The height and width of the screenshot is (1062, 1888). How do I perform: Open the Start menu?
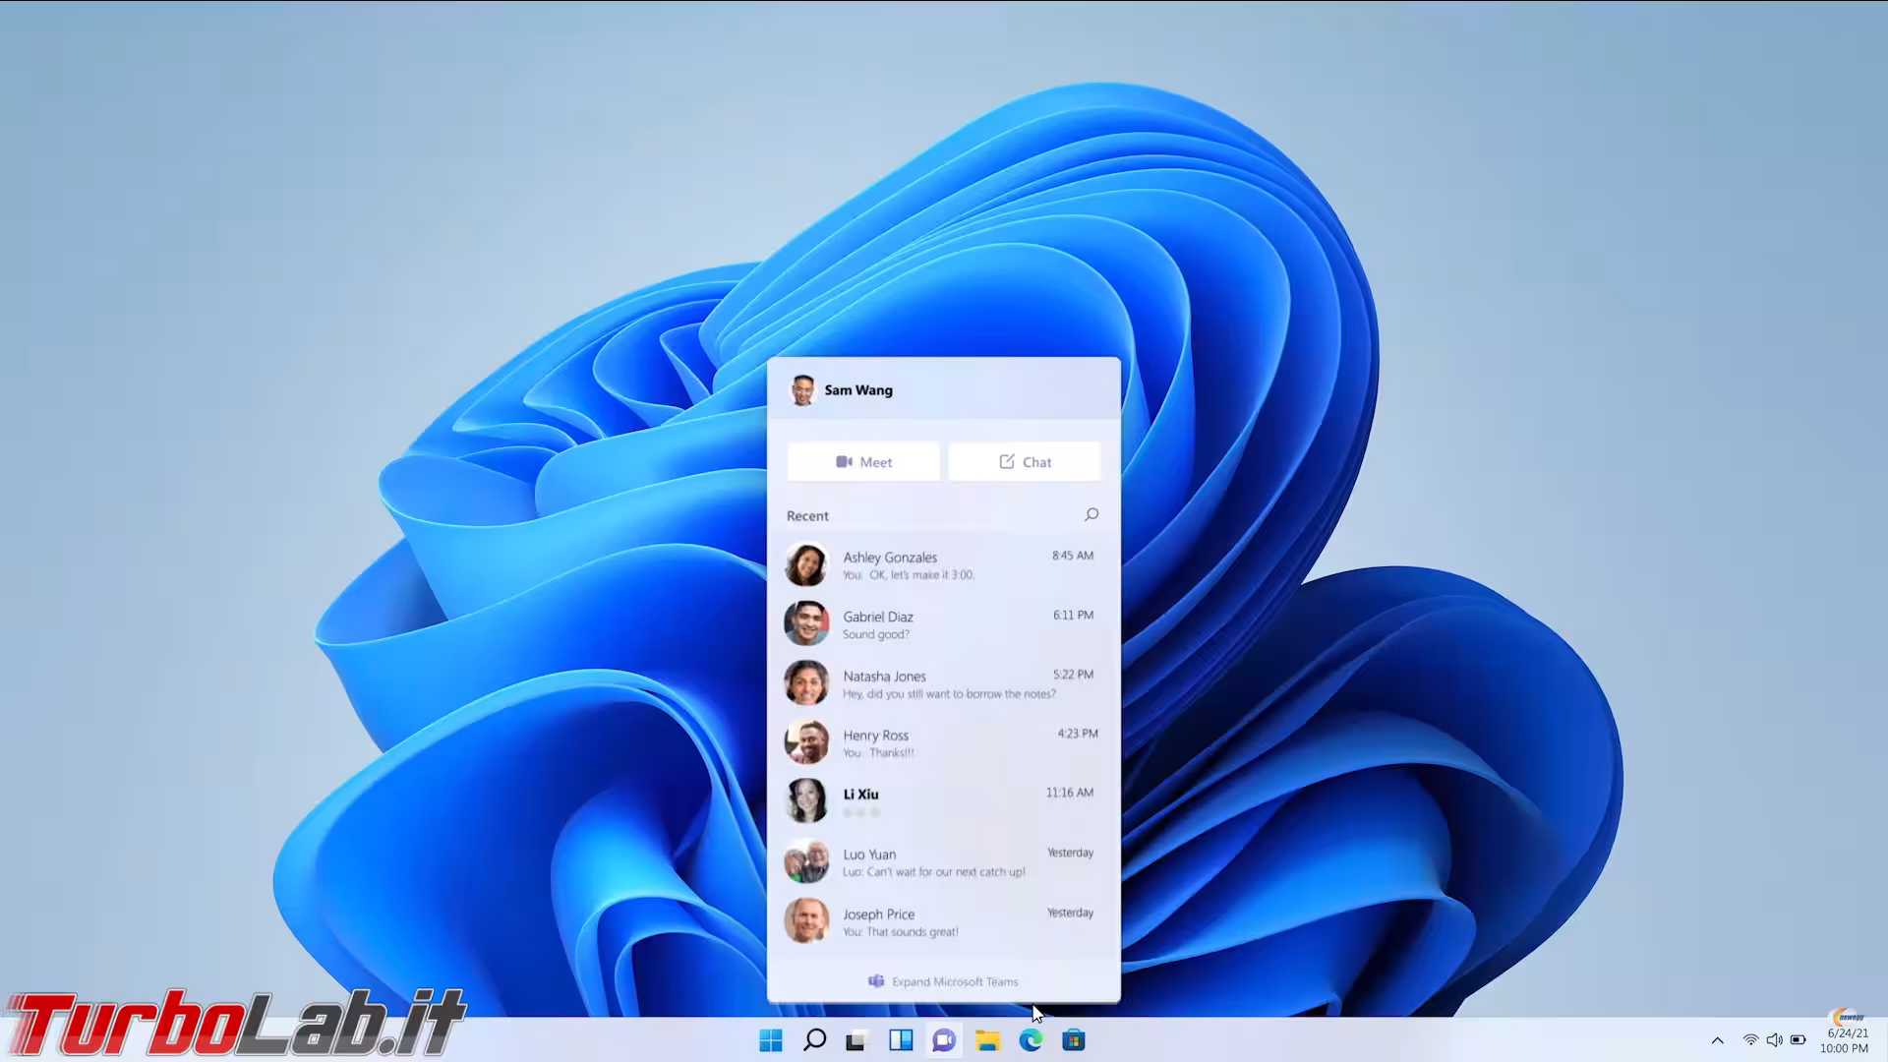(771, 1039)
